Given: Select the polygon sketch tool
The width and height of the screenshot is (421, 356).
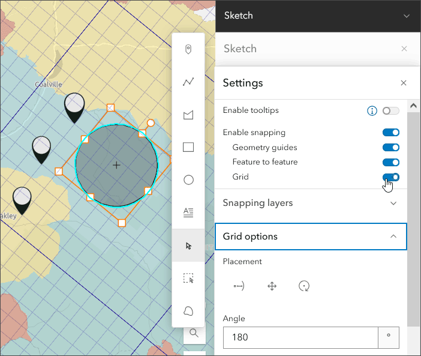Looking at the screenshot, I should (188, 115).
